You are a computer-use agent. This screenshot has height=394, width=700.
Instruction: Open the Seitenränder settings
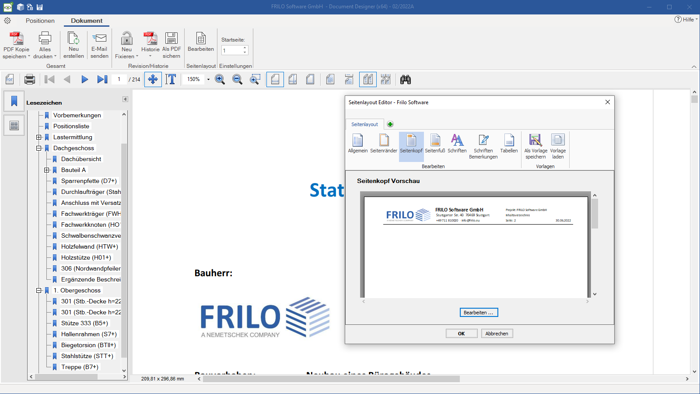click(x=384, y=144)
